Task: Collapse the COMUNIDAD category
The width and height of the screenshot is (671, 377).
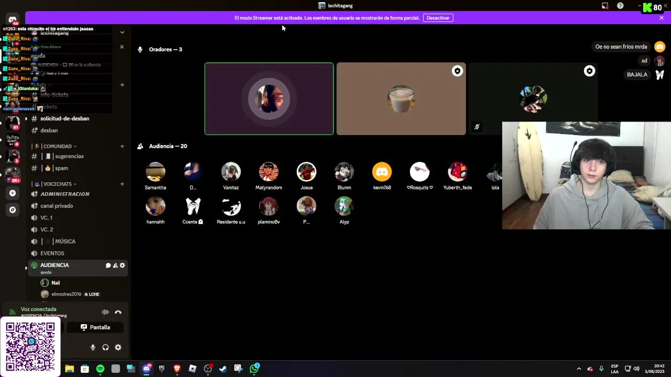Action: pyautogui.click(x=57, y=147)
